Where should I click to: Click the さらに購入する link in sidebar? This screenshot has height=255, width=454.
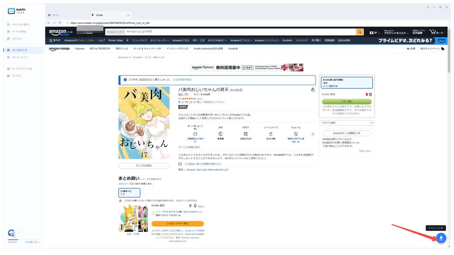33,242
